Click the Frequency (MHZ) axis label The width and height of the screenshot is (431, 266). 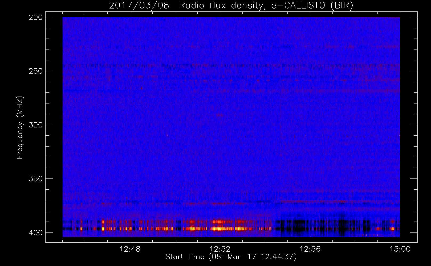[20, 128]
